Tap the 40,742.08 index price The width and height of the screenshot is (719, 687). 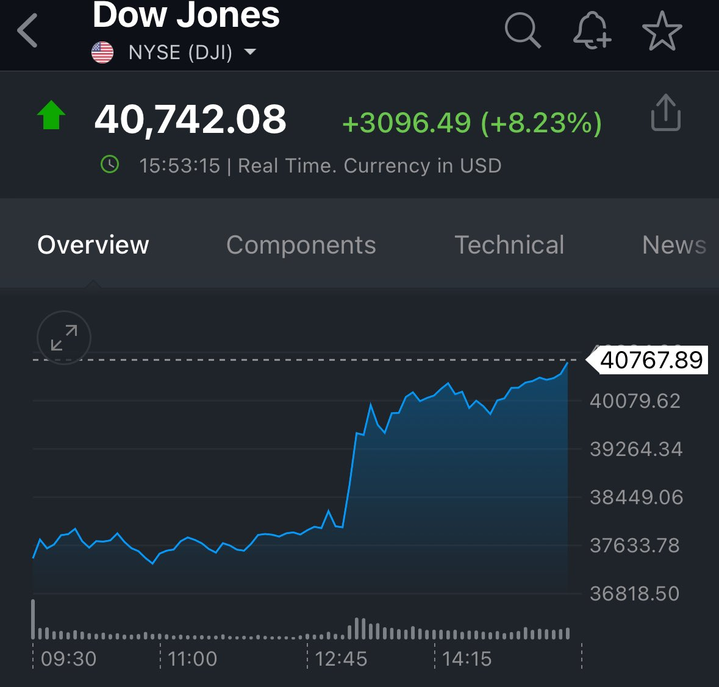tap(190, 119)
